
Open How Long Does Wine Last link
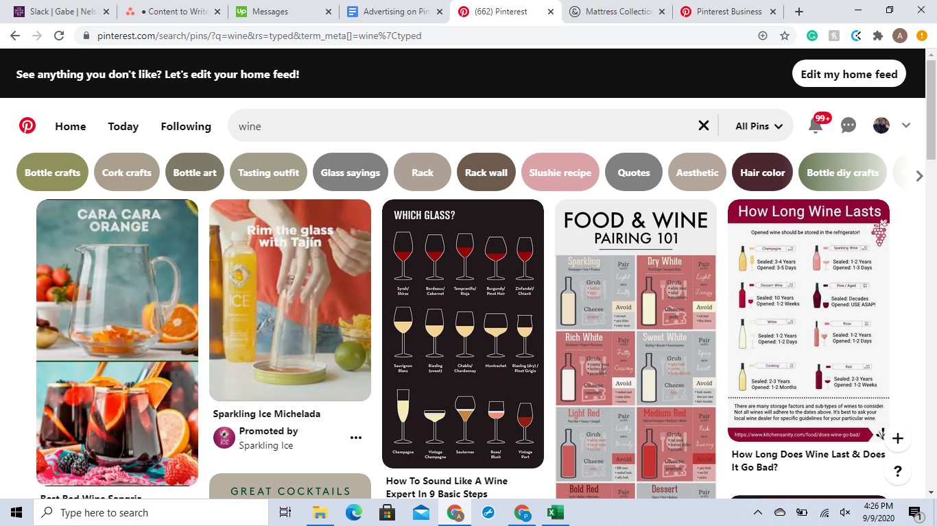tap(809, 460)
